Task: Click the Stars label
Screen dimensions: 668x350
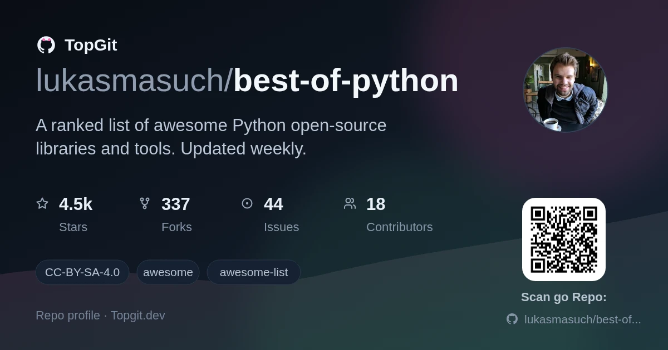Action: click(x=73, y=227)
